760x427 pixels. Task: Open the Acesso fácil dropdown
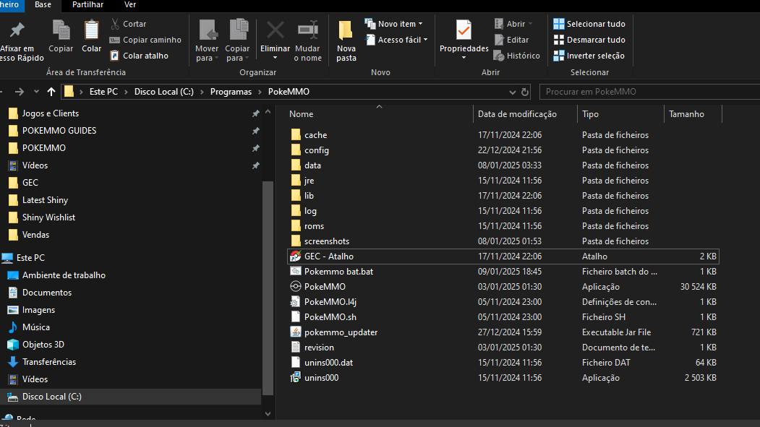[x=396, y=40]
